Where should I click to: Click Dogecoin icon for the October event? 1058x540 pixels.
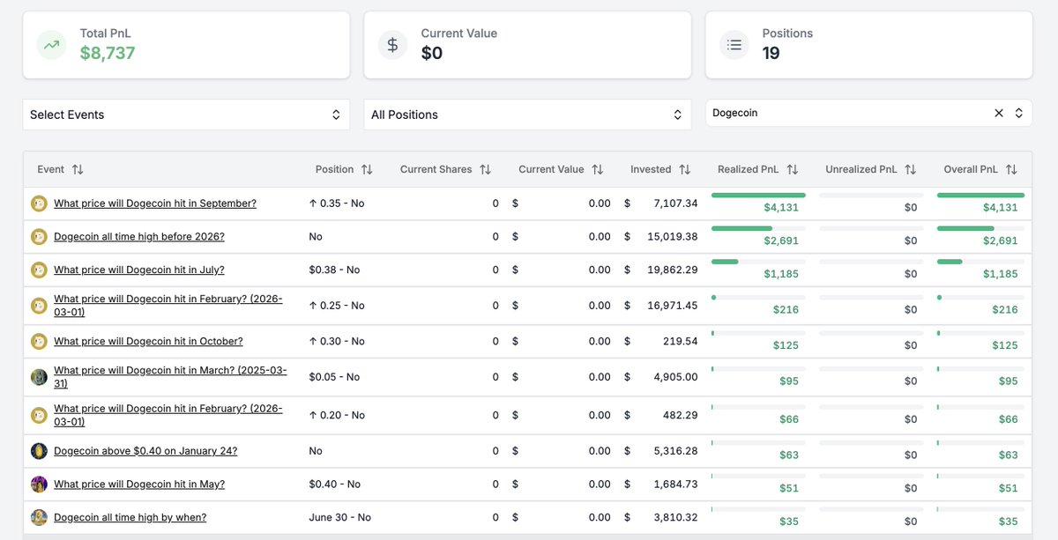tap(39, 341)
